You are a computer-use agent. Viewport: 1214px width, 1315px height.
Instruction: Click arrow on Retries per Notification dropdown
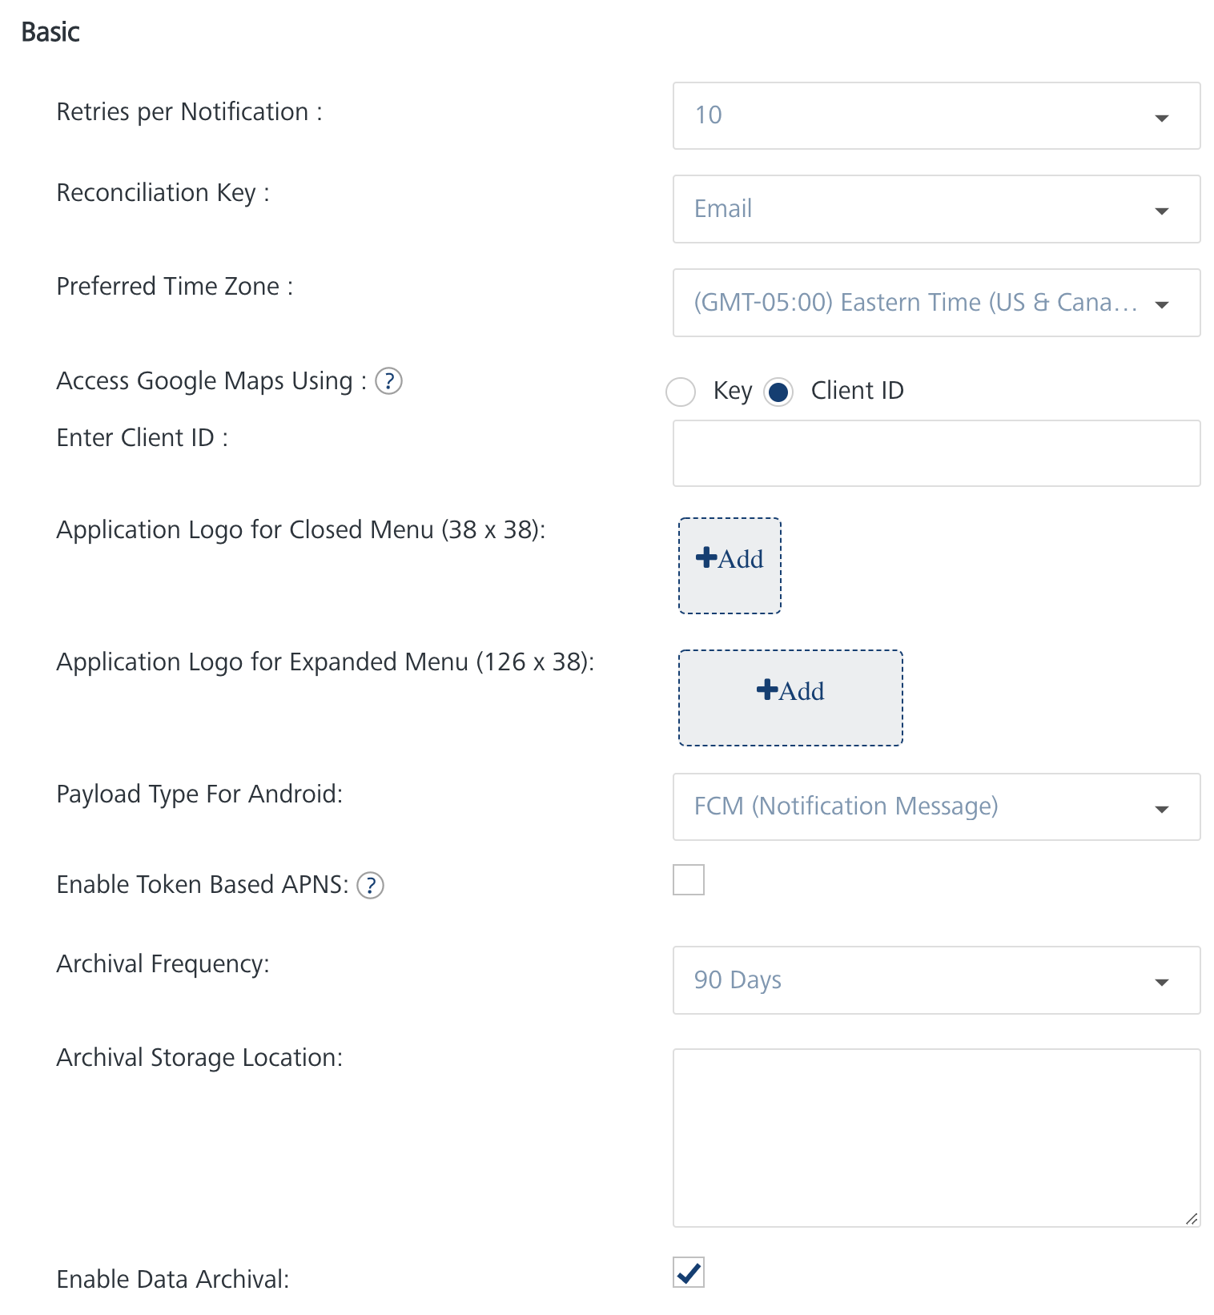pos(1162,118)
